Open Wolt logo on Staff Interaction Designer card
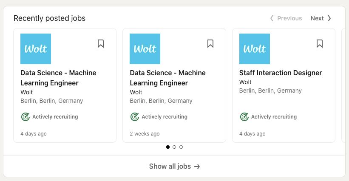The height and width of the screenshot is (181, 349). 254,49
